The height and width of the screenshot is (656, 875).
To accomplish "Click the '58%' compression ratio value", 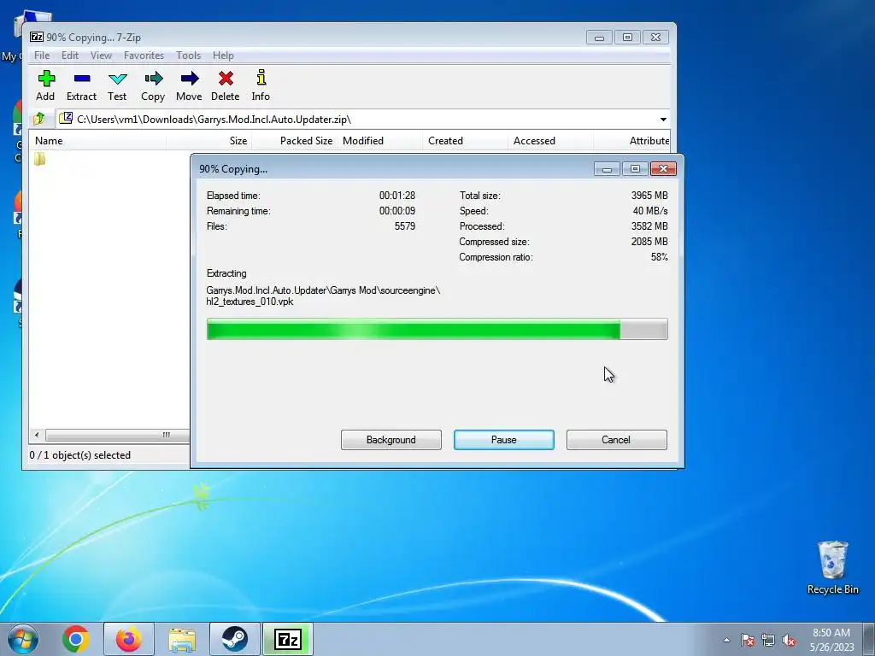I will [x=659, y=257].
